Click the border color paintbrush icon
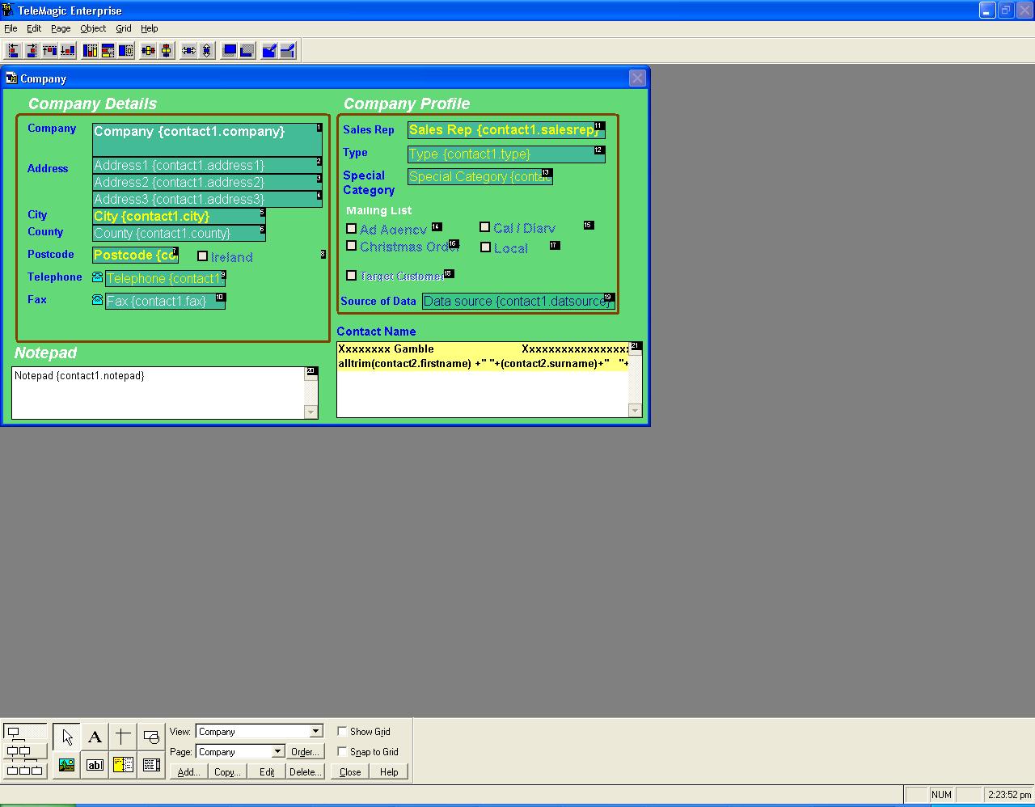Screen dimensions: 1035x807 click(x=288, y=51)
